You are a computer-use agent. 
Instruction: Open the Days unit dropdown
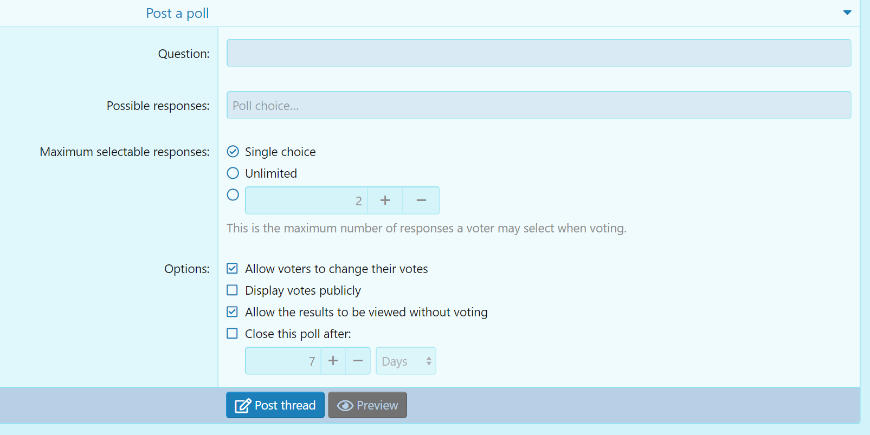click(x=406, y=361)
